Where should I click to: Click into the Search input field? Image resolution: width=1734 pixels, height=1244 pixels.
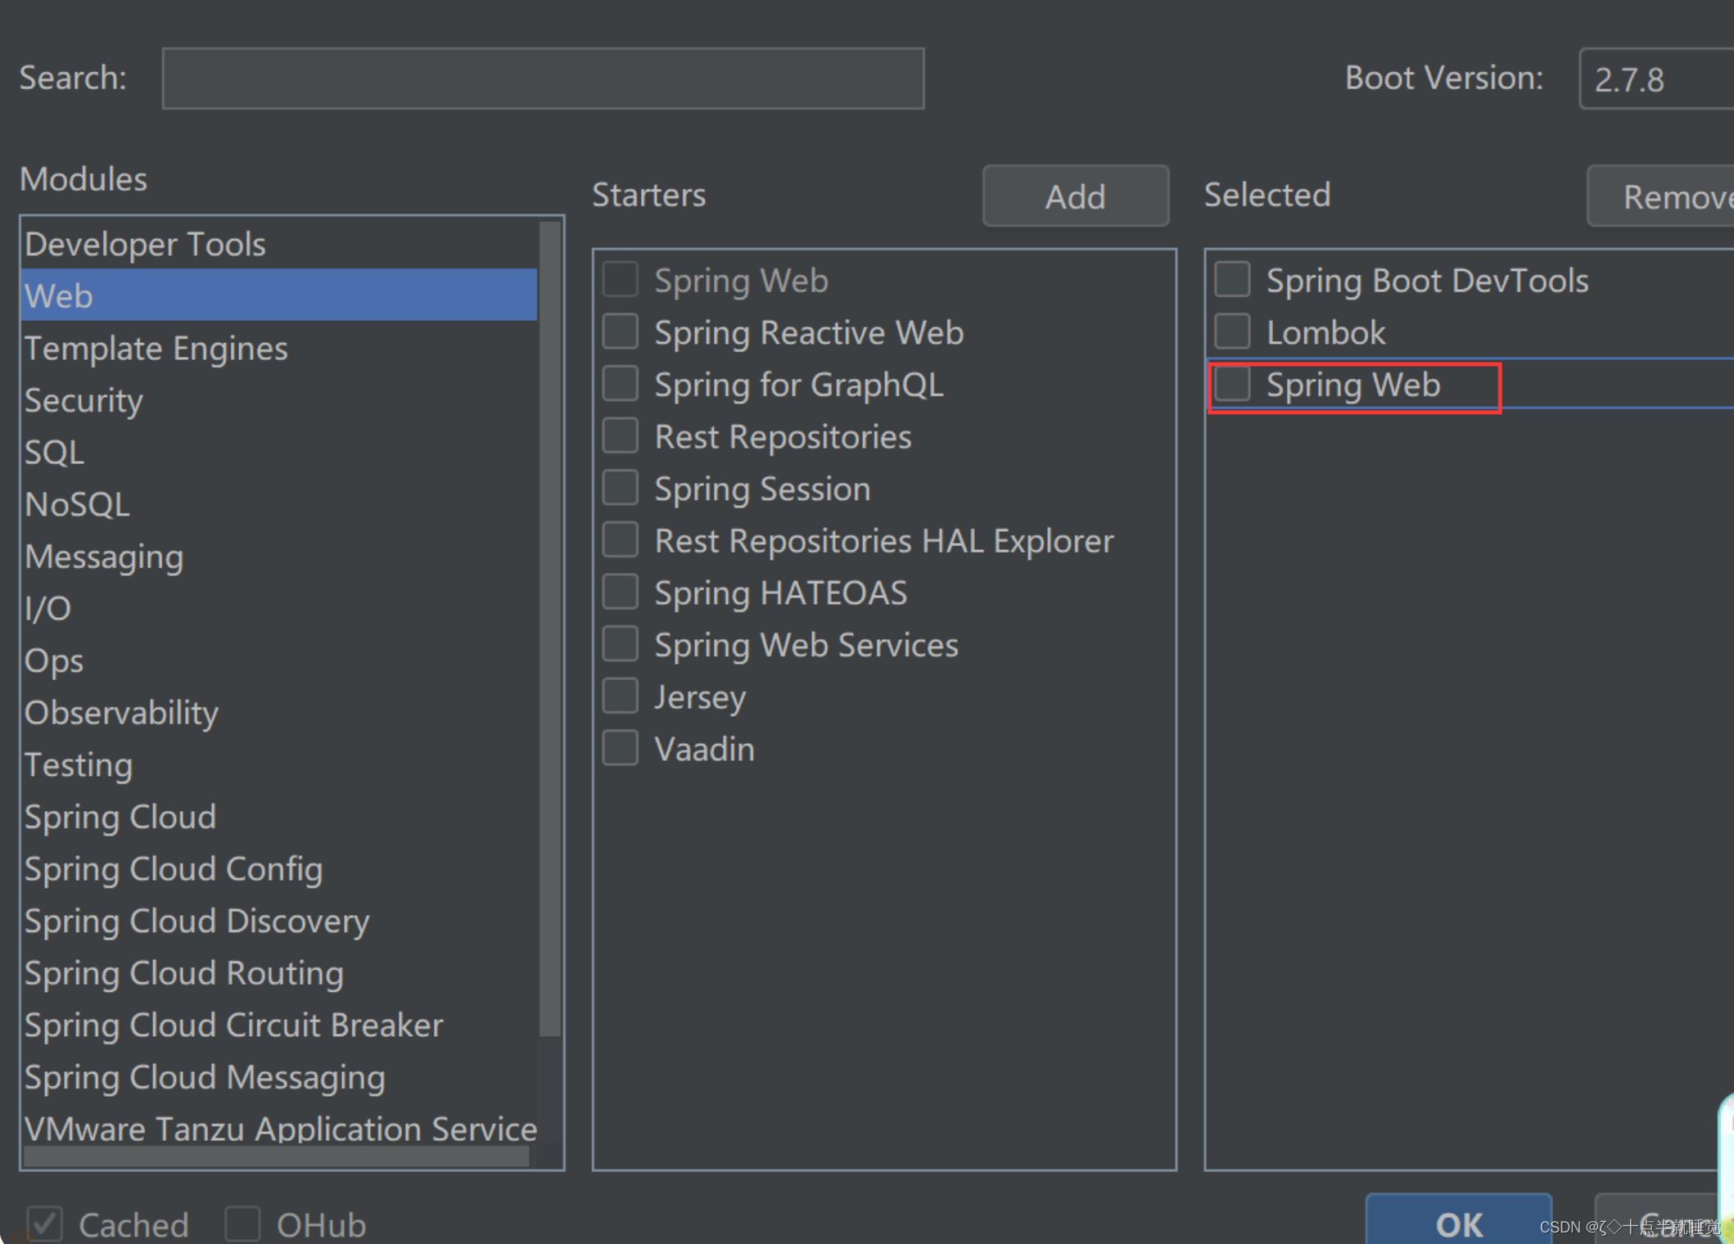(x=543, y=79)
